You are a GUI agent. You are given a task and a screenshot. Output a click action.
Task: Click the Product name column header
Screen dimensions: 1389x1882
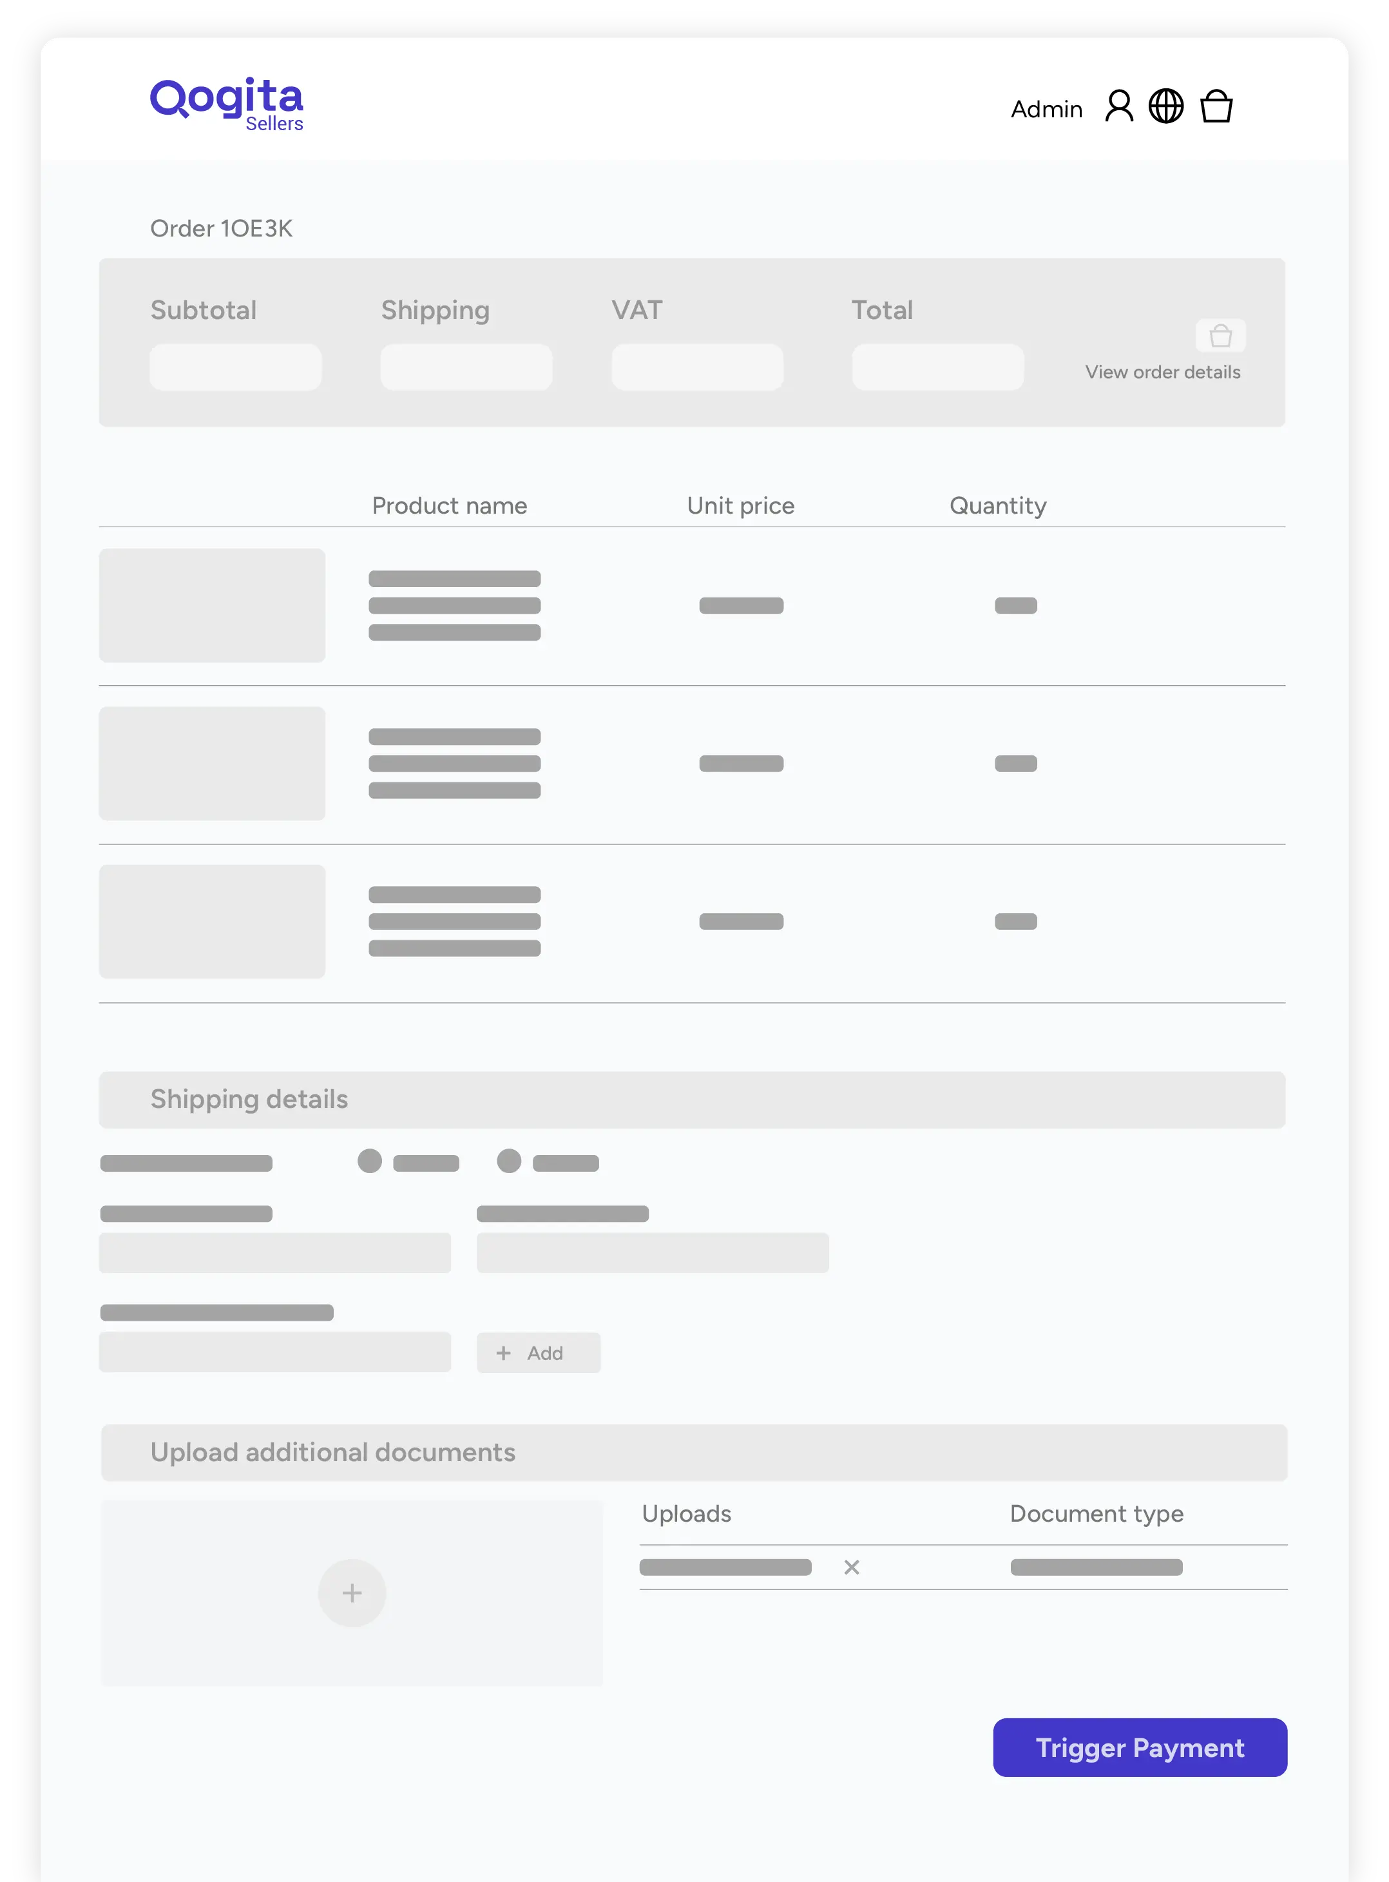pyautogui.click(x=449, y=505)
